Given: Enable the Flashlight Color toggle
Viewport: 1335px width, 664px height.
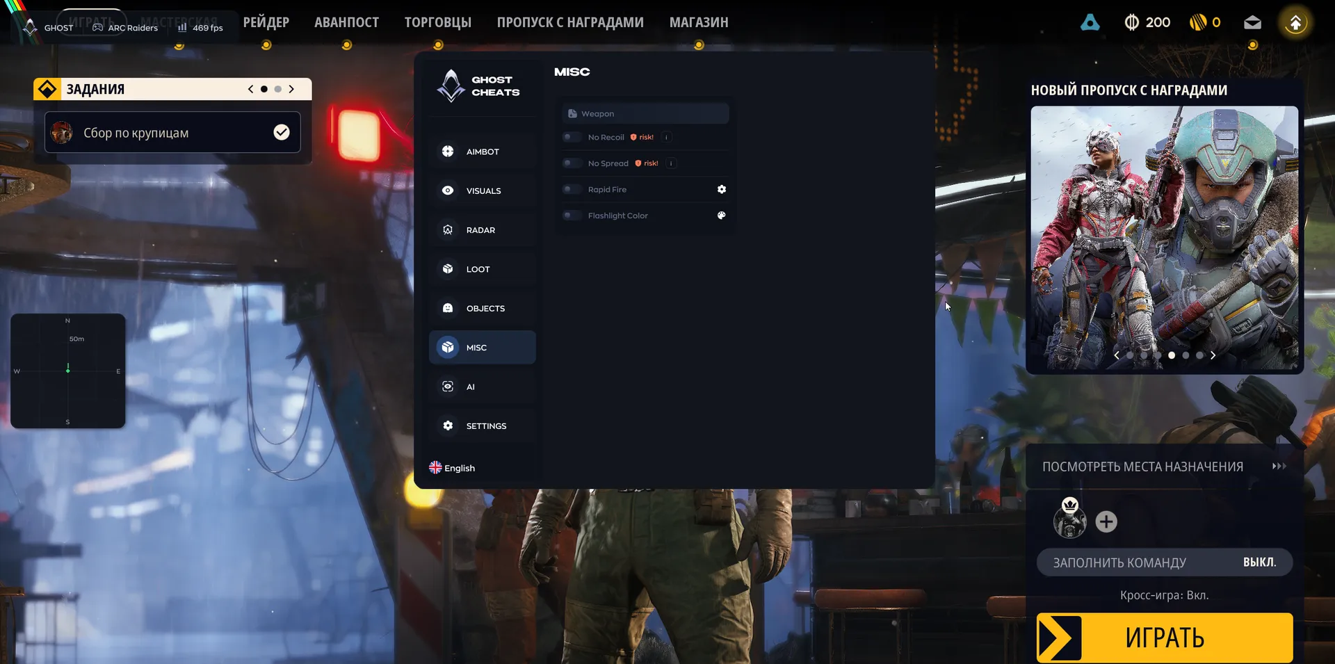Looking at the screenshot, I should point(572,216).
